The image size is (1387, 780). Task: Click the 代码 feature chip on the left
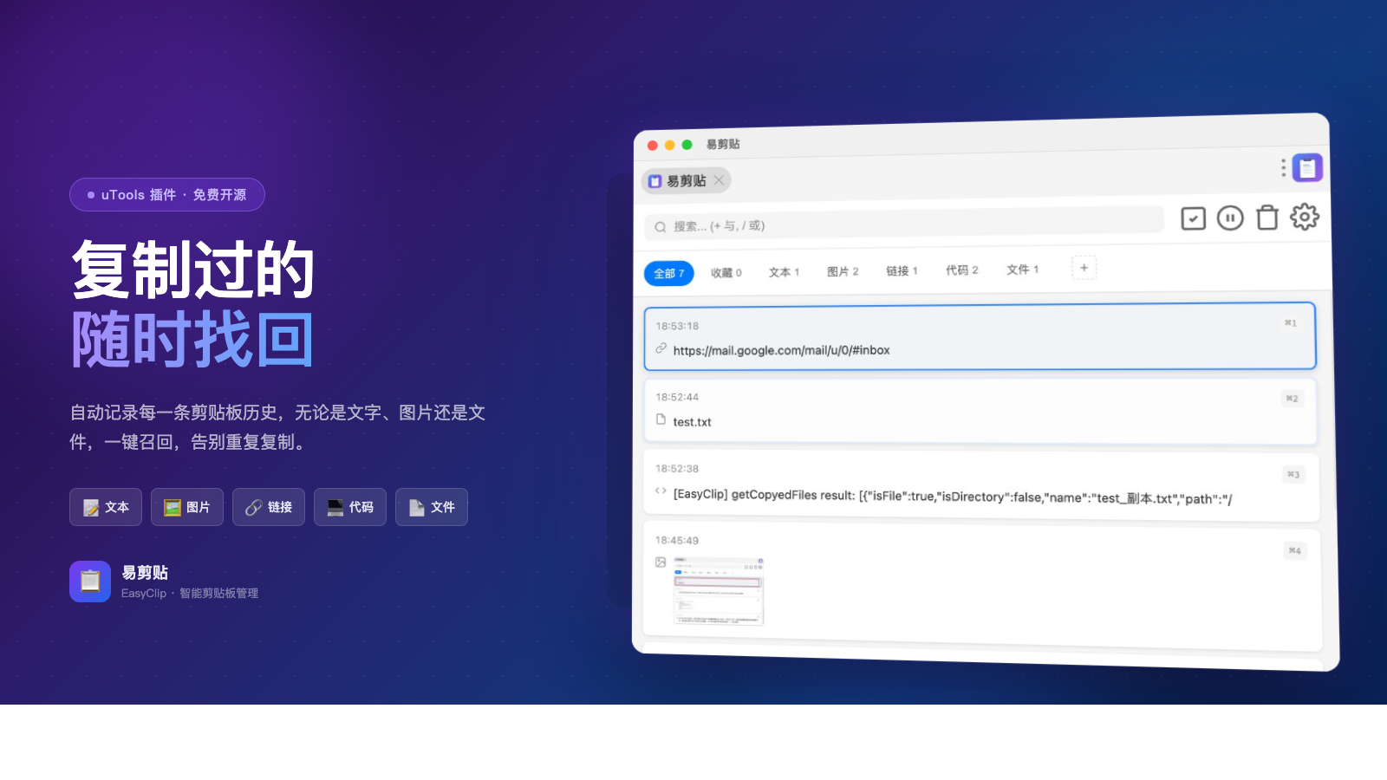coord(350,507)
